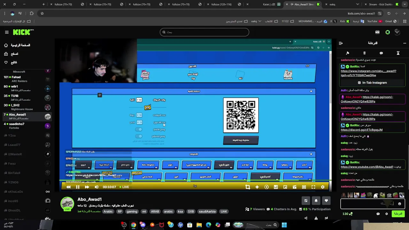Enter fullscreen on the stream player
The height and width of the screenshot is (230, 409).
coord(313,187)
